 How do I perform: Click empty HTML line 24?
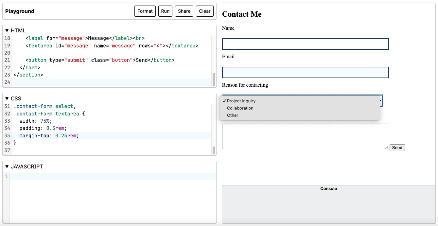[111, 82]
